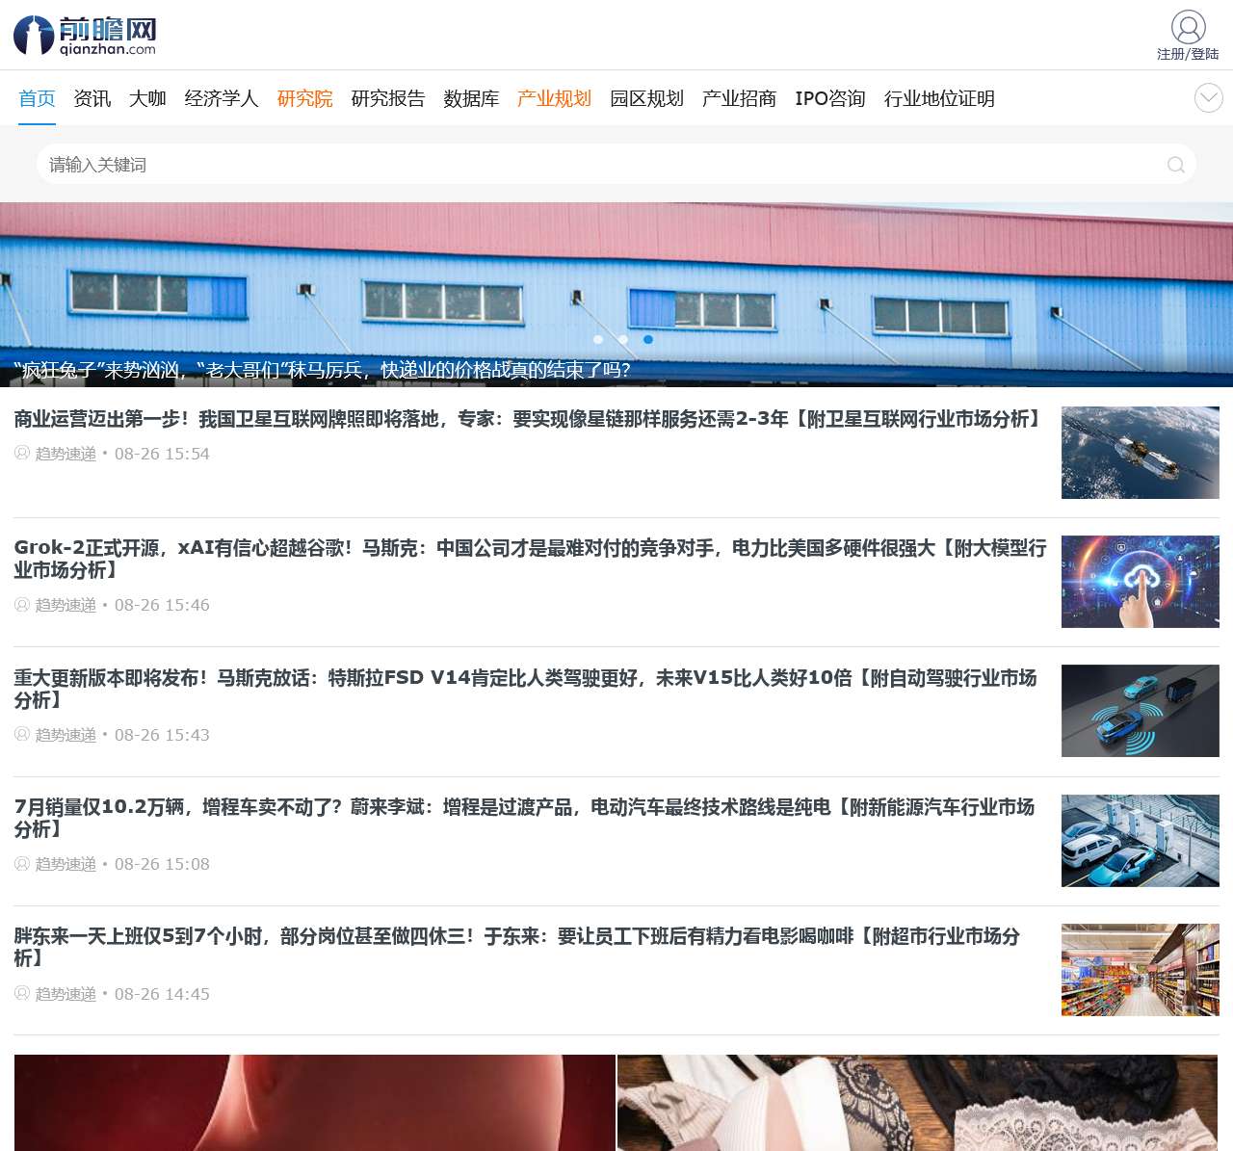The image size is (1233, 1151).
Task: Open the 特斯拉FSD V14 article headline
Action: tap(525, 689)
